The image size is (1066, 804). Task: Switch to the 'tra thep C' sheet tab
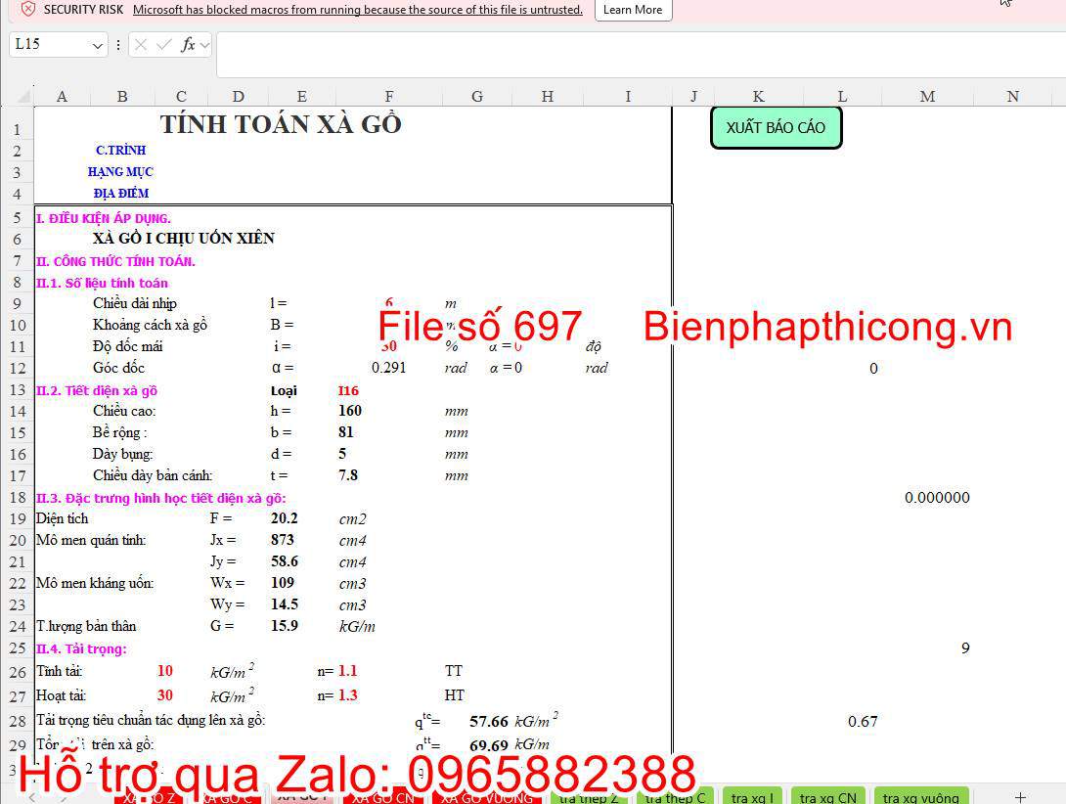coord(674,796)
